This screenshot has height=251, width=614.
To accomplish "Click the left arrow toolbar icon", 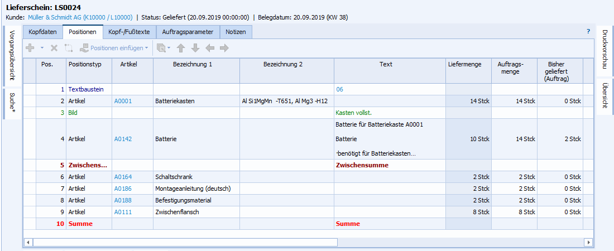I will (210, 49).
